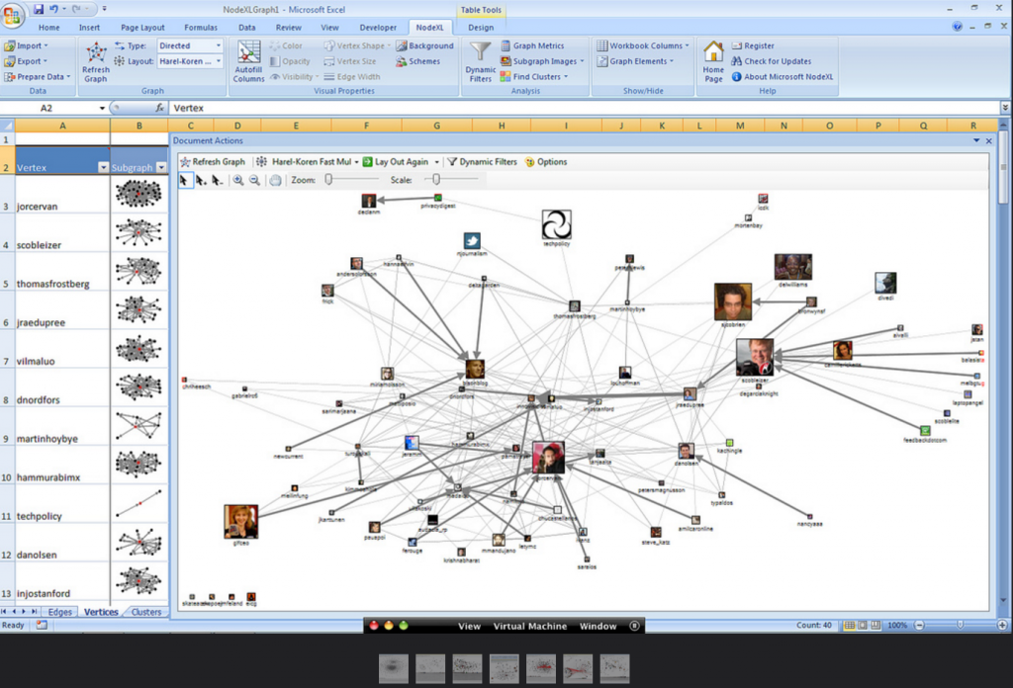Open the Background visual property

424,45
